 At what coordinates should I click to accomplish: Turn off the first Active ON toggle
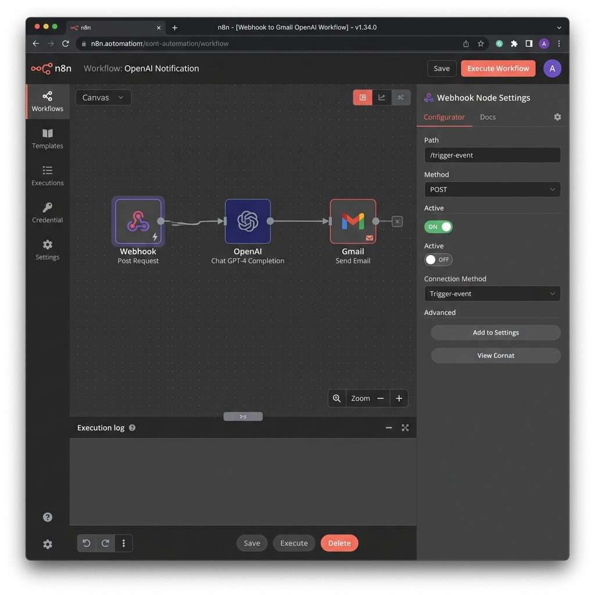click(x=438, y=227)
